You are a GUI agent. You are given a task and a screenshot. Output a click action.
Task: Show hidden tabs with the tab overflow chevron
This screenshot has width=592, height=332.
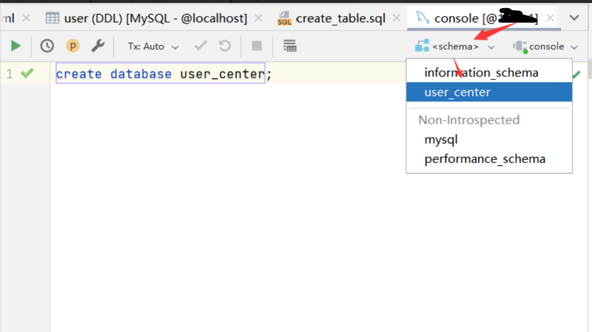tap(574, 18)
